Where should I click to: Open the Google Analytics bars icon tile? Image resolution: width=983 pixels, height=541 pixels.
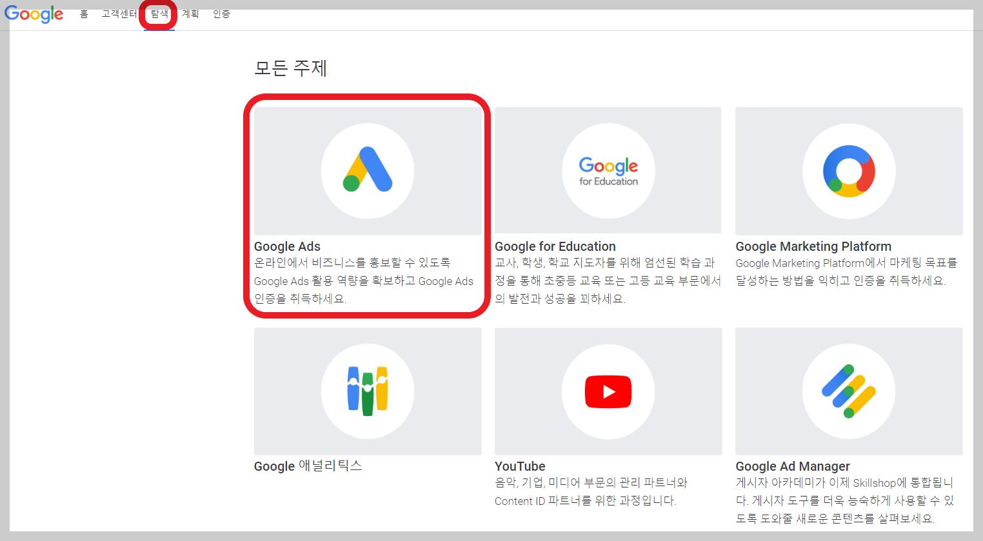368,391
